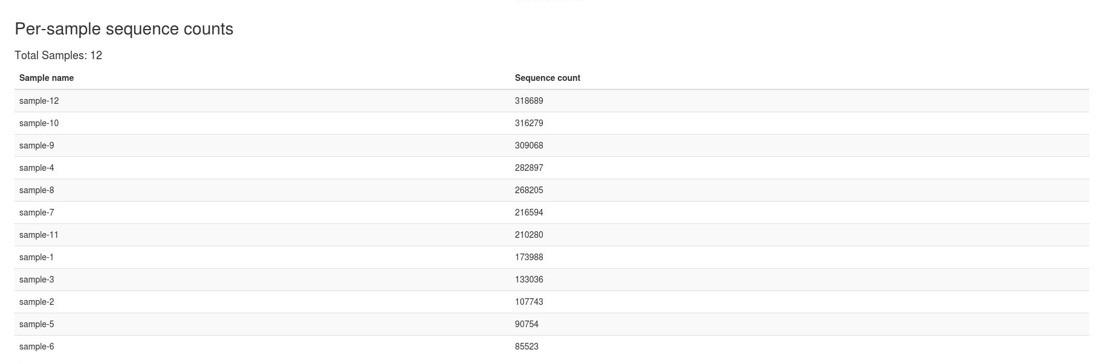The image size is (1102, 364).
Task: Click the sequence count value 318689
Action: (529, 101)
